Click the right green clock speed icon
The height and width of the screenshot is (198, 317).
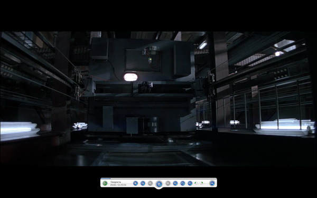(202, 183)
